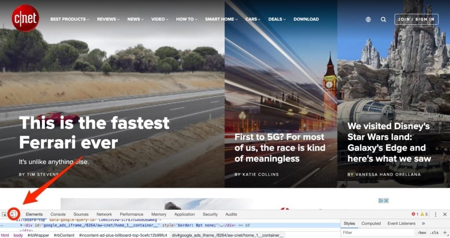Open the Video dropdown menu
This screenshot has width=450, height=238.
coord(160,19)
